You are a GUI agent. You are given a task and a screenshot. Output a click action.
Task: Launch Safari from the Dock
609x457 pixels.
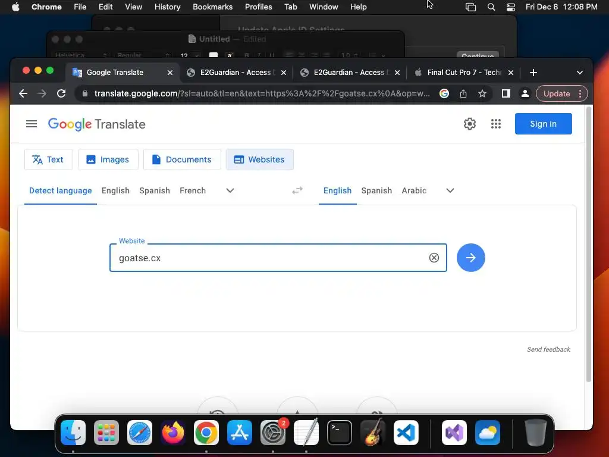[140, 433]
